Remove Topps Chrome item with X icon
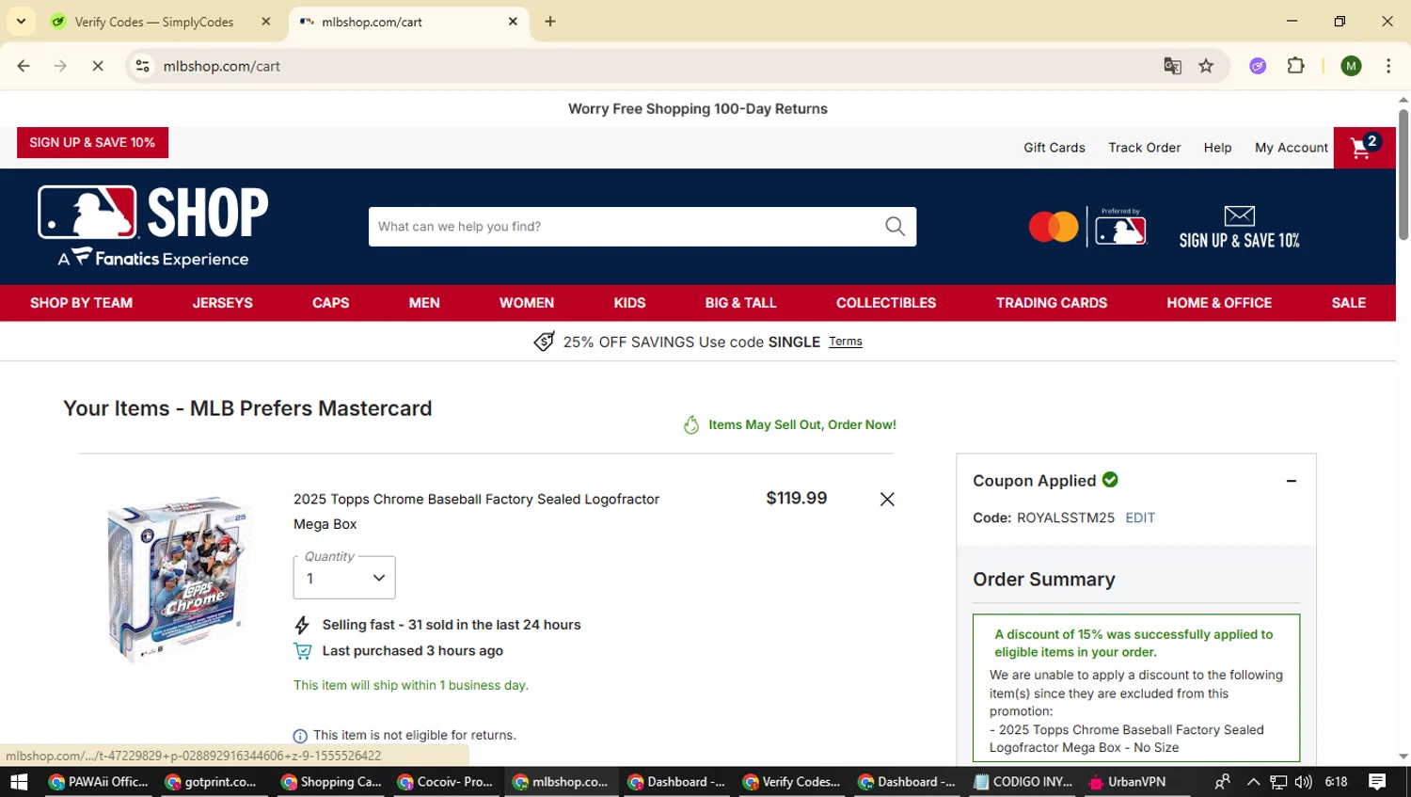Screen dimensions: 1411x797 887,500
